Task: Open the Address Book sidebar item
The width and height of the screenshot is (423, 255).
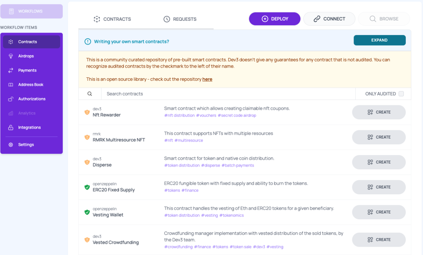Action: [x=31, y=84]
